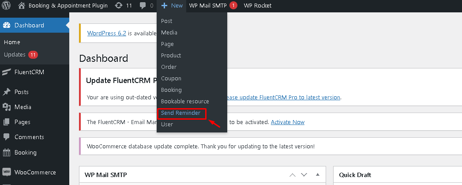Screen dimensions: 462x185
Task: Open the New dropdown in admin bar
Action: click(x=172, y=5)
